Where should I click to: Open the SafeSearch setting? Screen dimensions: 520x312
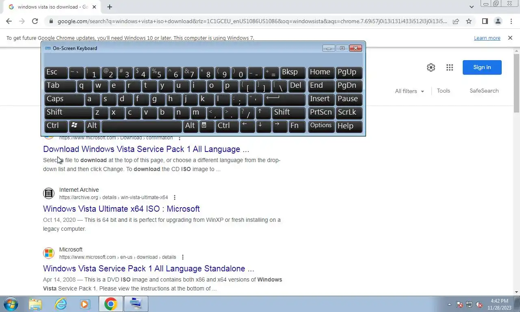(x=484, y=91)
